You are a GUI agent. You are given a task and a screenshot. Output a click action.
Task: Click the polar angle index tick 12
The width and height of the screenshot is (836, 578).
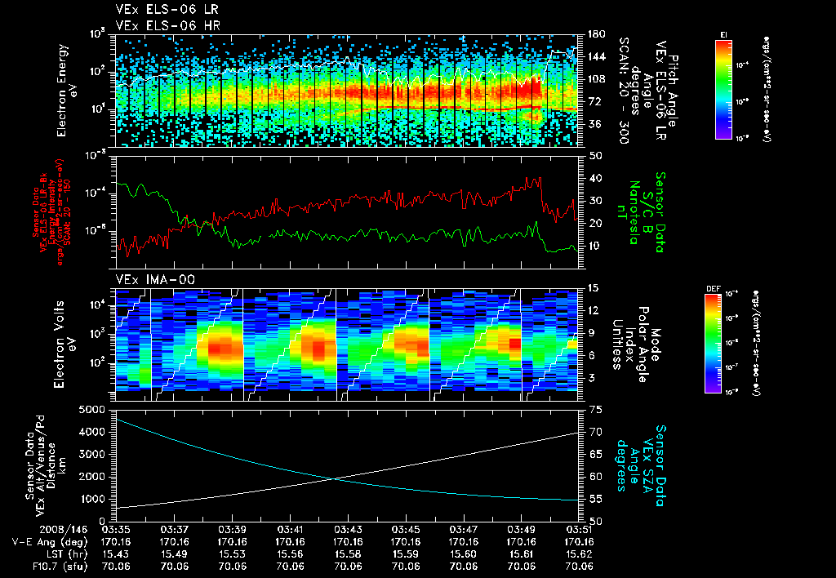(595, 310)
